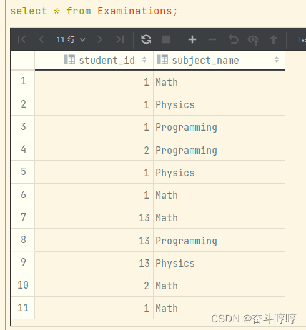The width and height of the screenshot is (306, 330).
Task: Reload the query result data
Action: pos(146,39)
